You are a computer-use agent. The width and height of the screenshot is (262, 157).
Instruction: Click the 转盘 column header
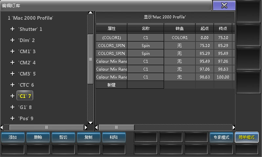click(x=180, y=29)
